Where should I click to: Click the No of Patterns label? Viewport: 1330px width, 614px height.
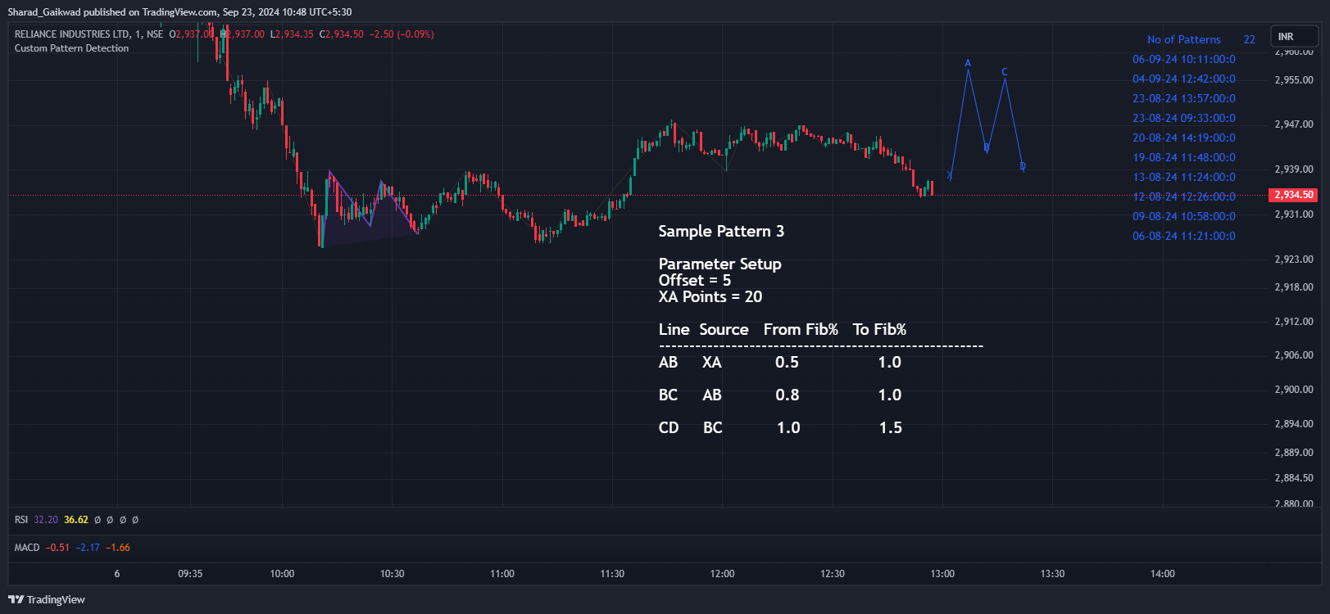click(x=1183, y=39)
